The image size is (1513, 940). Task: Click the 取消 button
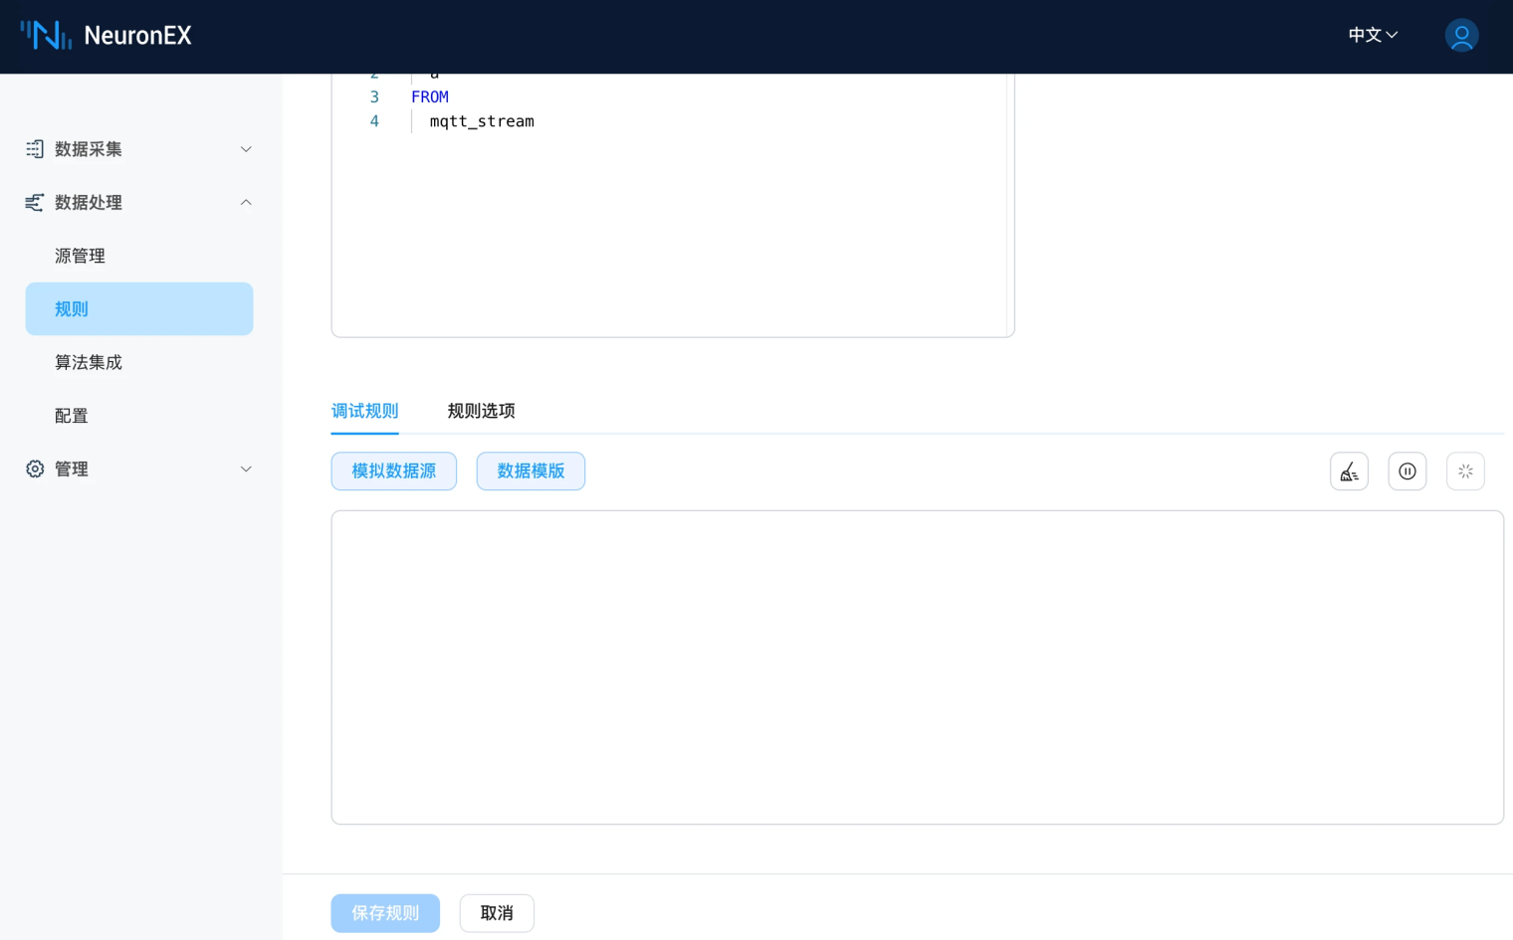coord(497,912)
